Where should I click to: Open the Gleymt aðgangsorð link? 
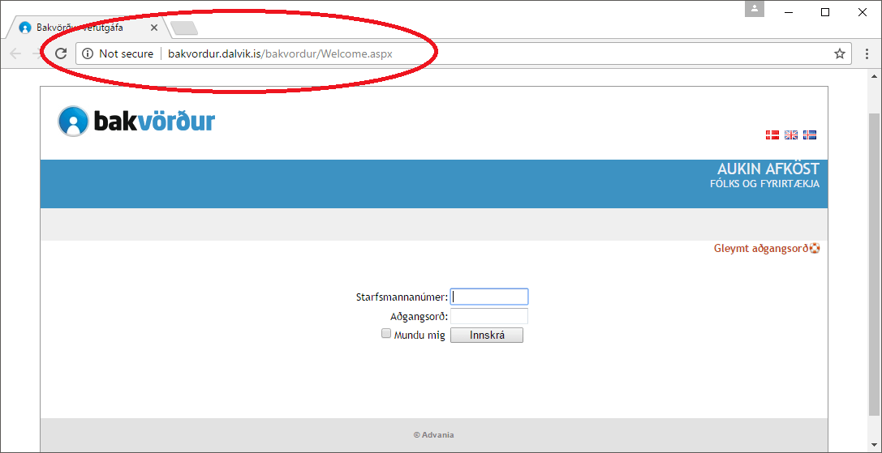point(762,249)
